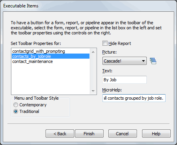Image resolution: width=177 pixels, height=145 pixels.
Task: Click the list box scroll down arrow
Action: (93, 91)
